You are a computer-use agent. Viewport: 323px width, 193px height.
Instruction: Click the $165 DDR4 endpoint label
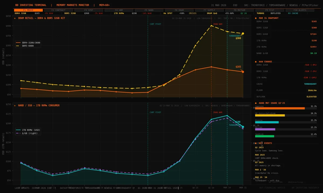point(238,67)
